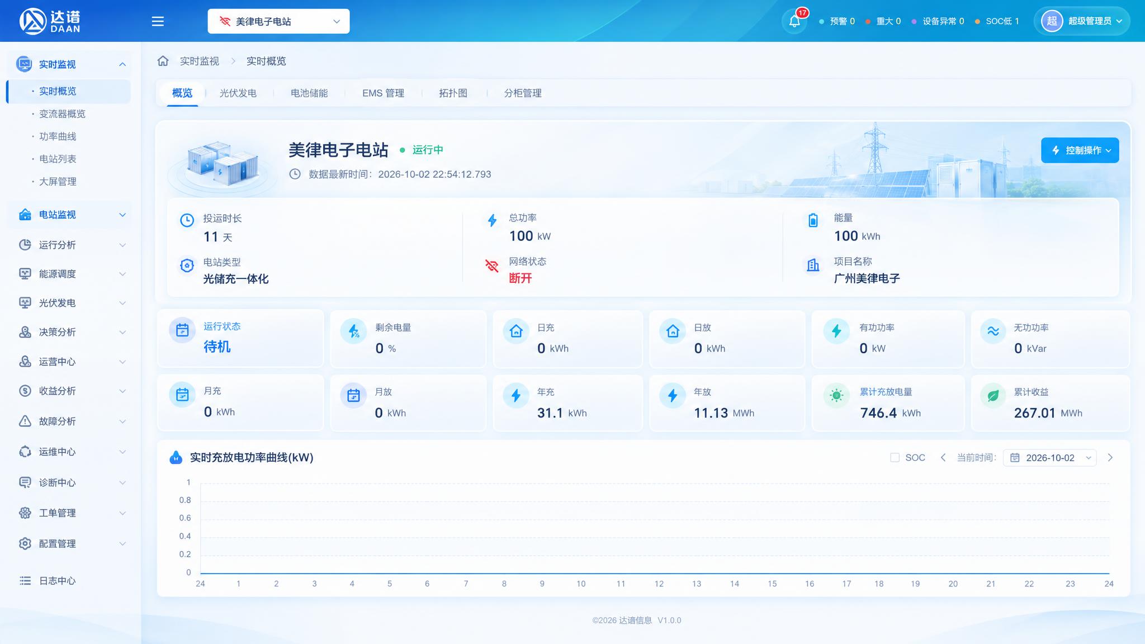Expand the 电站监视 sidebar section
Image resolution: width=1145 pixels, height=644 pixels.
tap(69, 215)
